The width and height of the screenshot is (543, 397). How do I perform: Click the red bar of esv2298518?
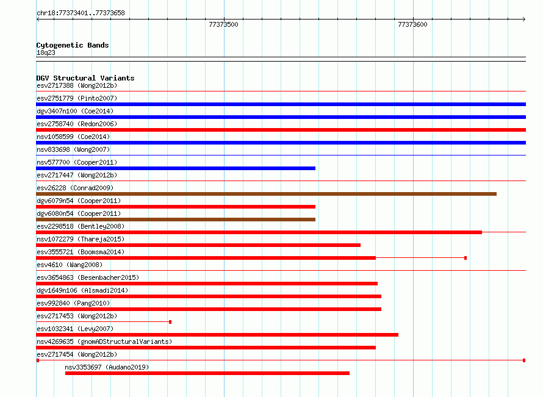click(x=259, y=232)
